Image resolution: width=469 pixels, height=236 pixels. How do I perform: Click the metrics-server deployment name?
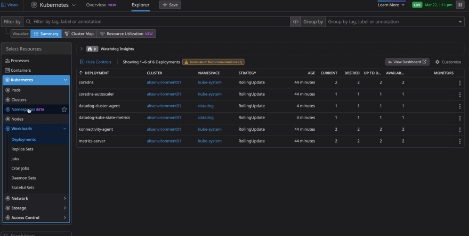coord(92,141)
